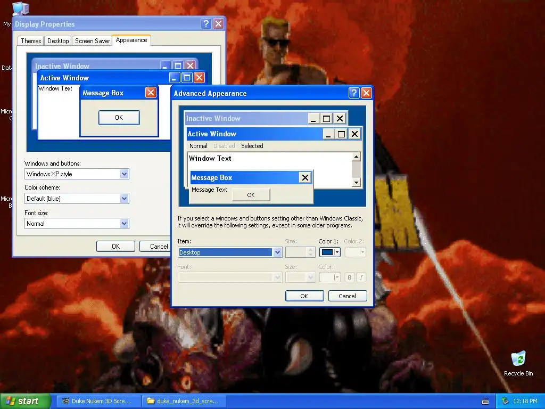This screenshot has width=545, height=409.
Task: Click Active Window preview close icon in Advanced
Action: click(354, 134)
